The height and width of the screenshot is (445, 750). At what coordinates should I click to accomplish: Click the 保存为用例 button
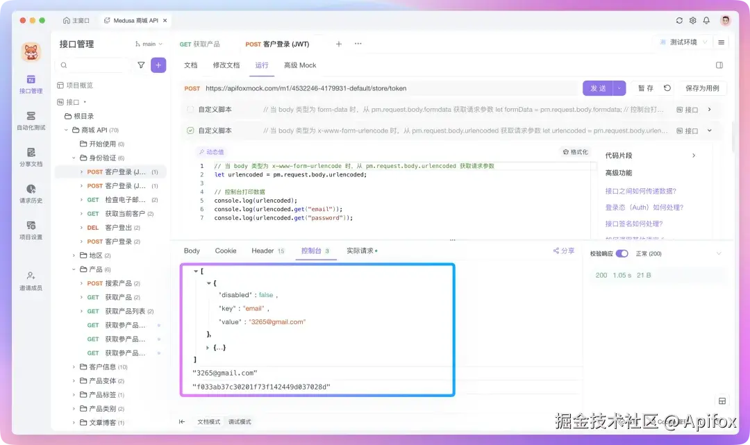(701, 88)
